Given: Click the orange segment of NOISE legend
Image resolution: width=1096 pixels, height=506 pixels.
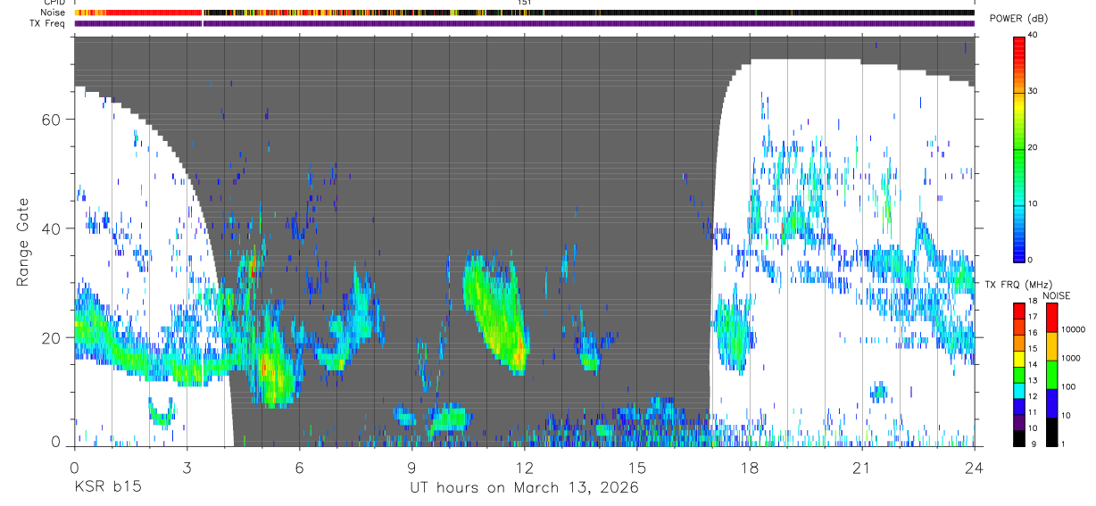Looking at the screenshot, I should [1051, 345].
